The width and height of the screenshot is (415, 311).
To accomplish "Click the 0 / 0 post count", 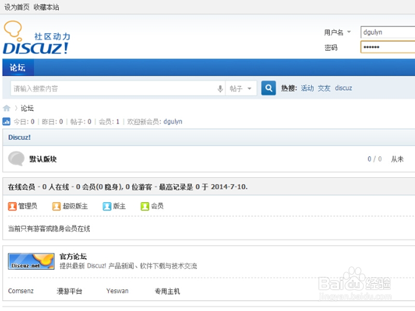I will [375, 159].
